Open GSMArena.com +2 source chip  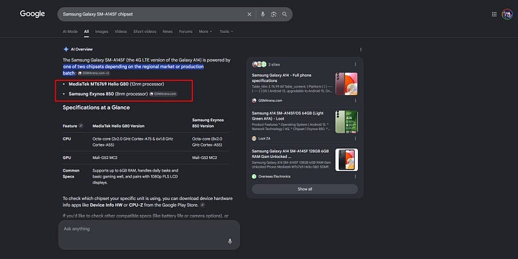pyautogui.click(x=94, y=73)
